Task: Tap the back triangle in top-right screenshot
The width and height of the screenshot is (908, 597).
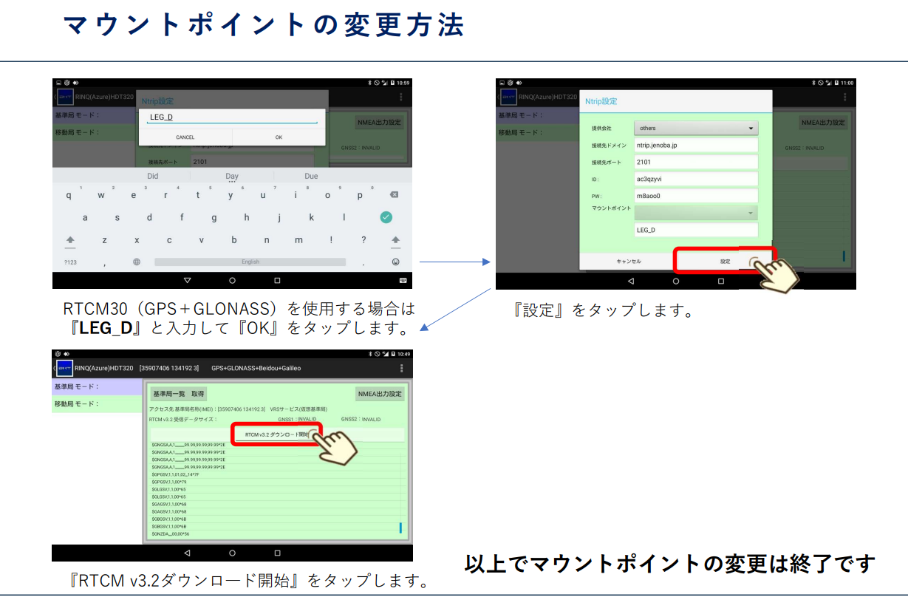Action: pos(630,282)
